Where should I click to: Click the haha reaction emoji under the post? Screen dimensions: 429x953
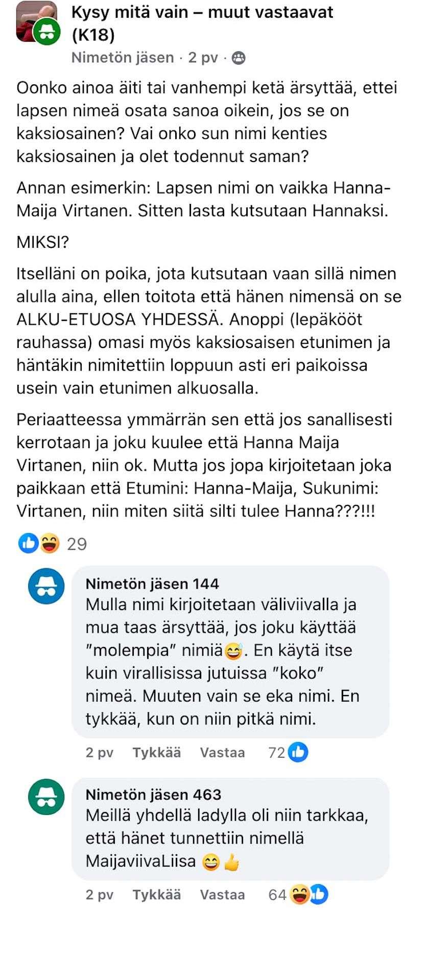pyautogui.click(x=50, y=543)
